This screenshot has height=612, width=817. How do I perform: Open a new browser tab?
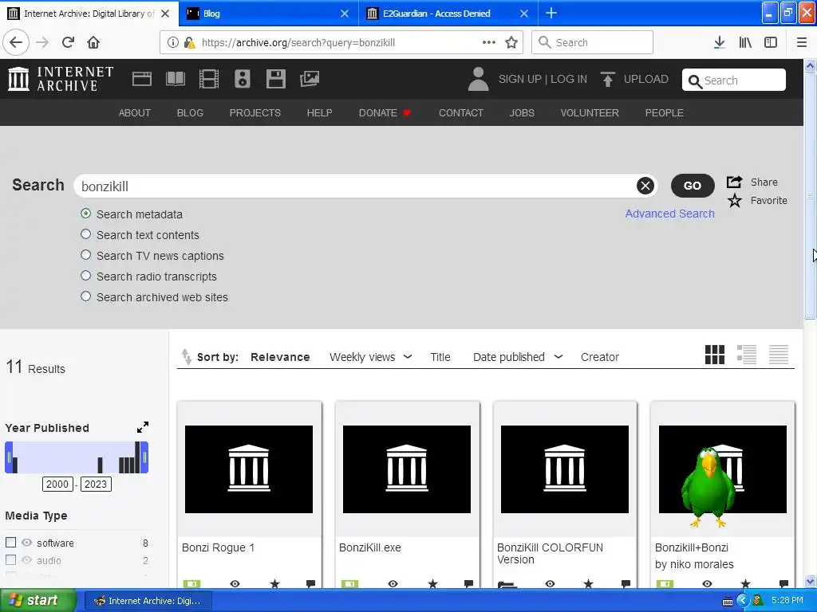551,13
